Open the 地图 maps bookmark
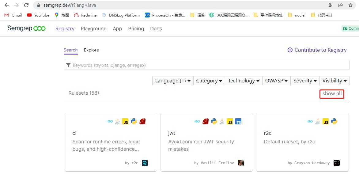 pos(62,15)
